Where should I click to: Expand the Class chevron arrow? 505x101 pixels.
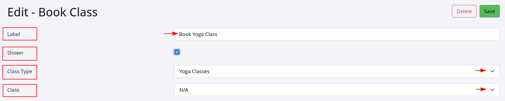[x=492, y=90]
